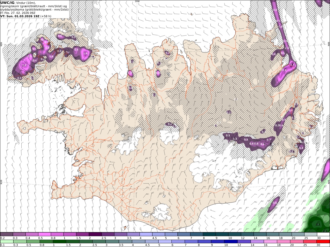Click the palest green rain swatch between 0.1 and 0.3
The width and height of the screenshot is (330, 247).
(7, 242)
